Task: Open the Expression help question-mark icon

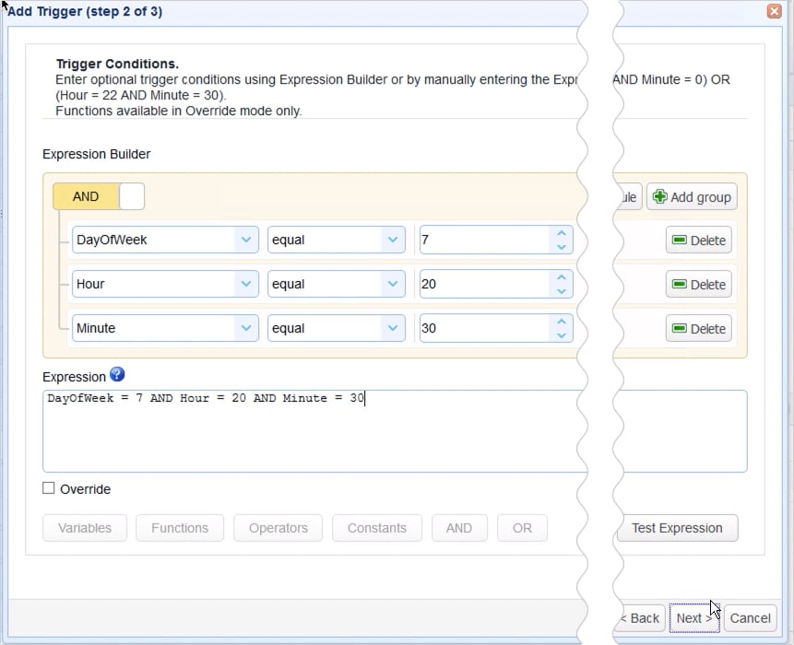Action: 117,376
